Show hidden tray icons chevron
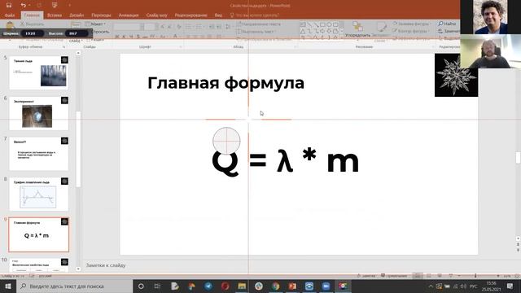Screen dimensions: 521x293 tap(431, 286)
